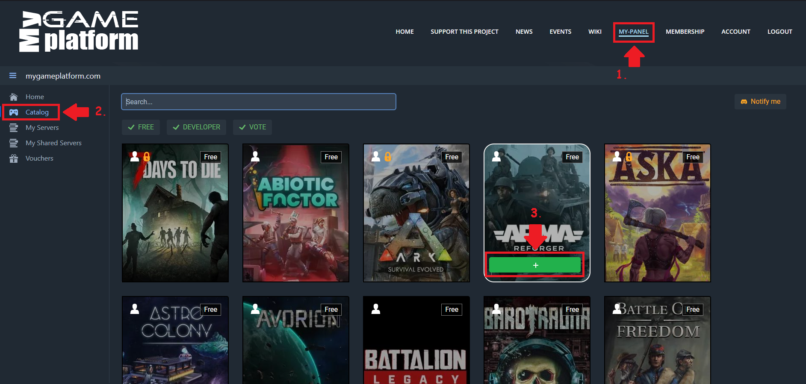The image size is (806, 384).
Task: Open the WIKI page
Action: 595,32
